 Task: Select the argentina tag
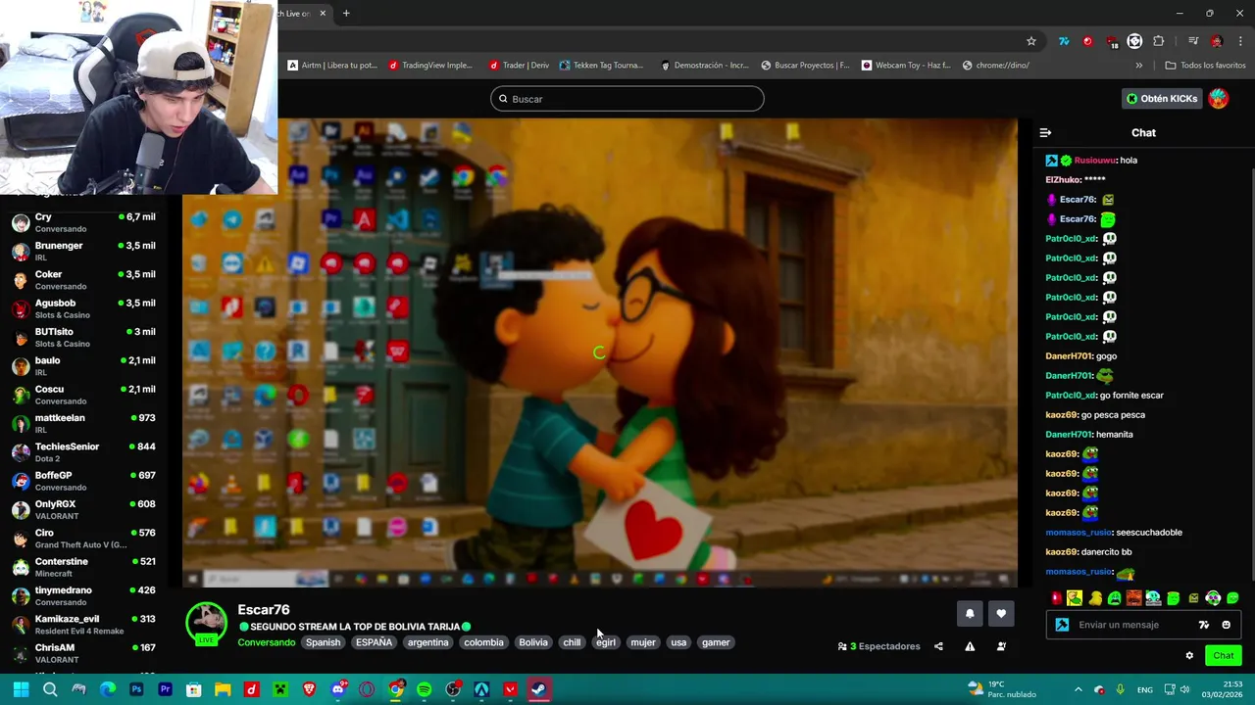click(x=427, y=642)
